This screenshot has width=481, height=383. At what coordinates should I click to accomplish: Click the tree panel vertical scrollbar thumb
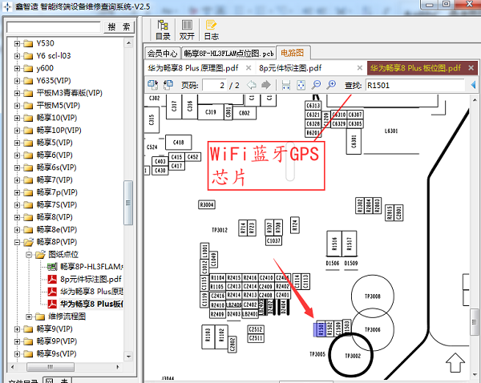(x=128, y=203)
